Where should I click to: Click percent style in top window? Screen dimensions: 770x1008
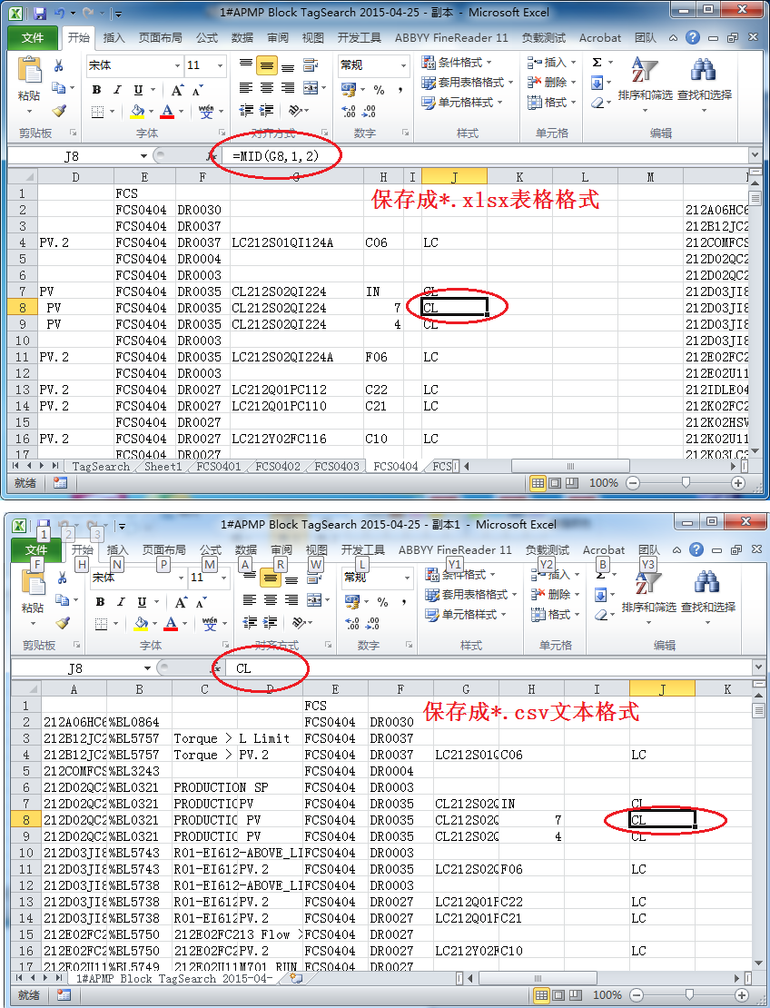point(380,89)
